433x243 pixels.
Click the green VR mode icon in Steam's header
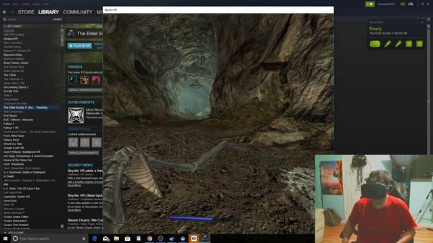pyautogui.click(x=403, y=4)
